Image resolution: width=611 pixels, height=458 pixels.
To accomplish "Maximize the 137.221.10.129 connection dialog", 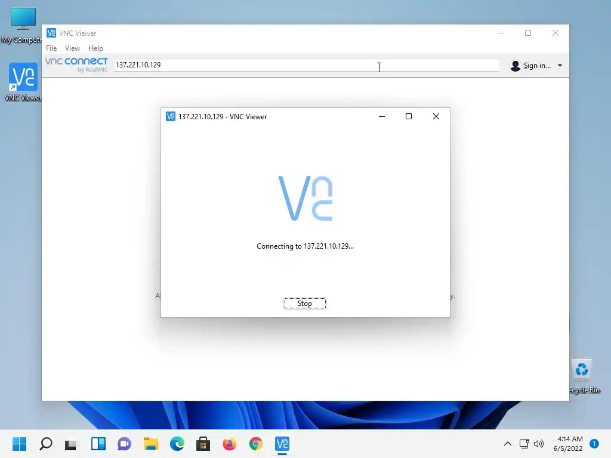I will (x=409, y=116).
